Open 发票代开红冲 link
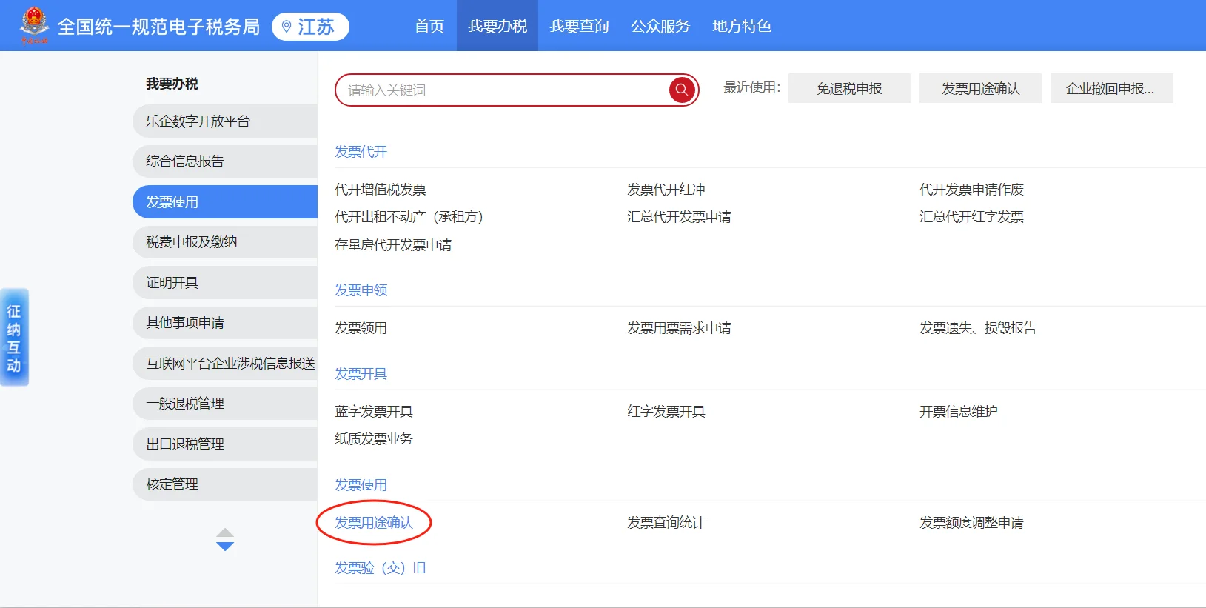Viewport: 1206px width, 608px height. pos(666,190)
